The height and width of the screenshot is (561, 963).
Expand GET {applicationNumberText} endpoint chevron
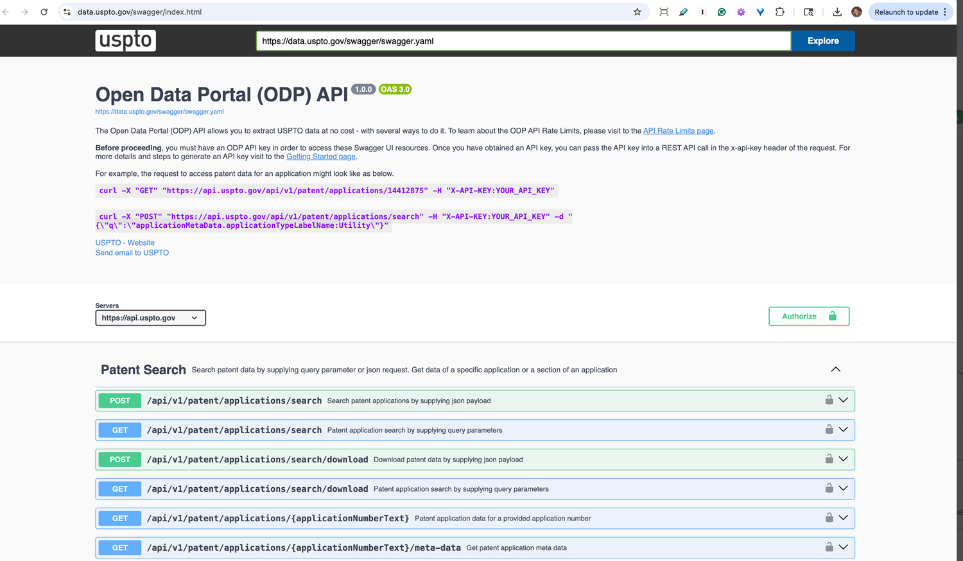843,517
